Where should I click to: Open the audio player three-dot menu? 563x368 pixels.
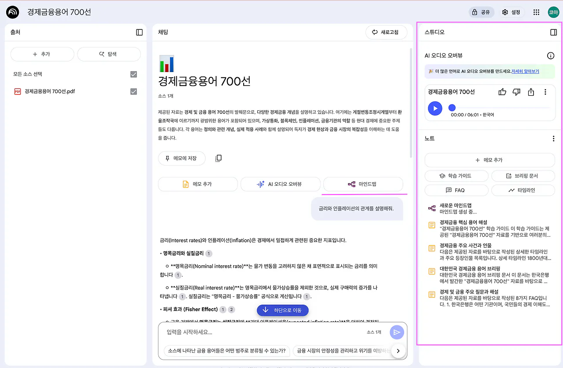[545, 91]
